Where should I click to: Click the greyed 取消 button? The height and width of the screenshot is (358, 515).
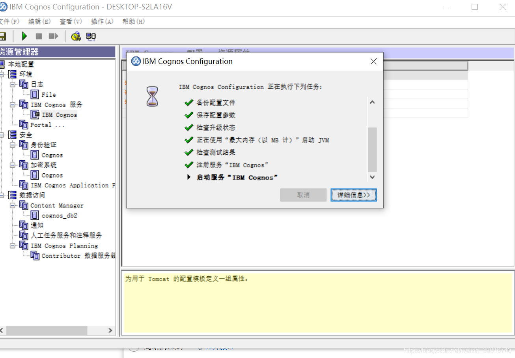click(x=303, y=195)
